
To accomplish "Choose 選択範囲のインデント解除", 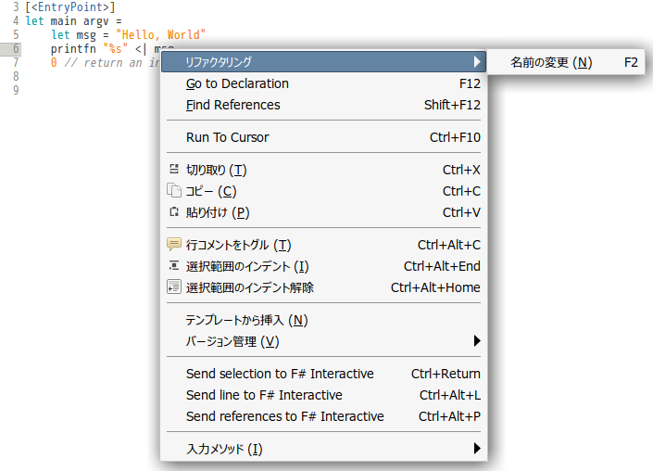I will coord(323,287).
